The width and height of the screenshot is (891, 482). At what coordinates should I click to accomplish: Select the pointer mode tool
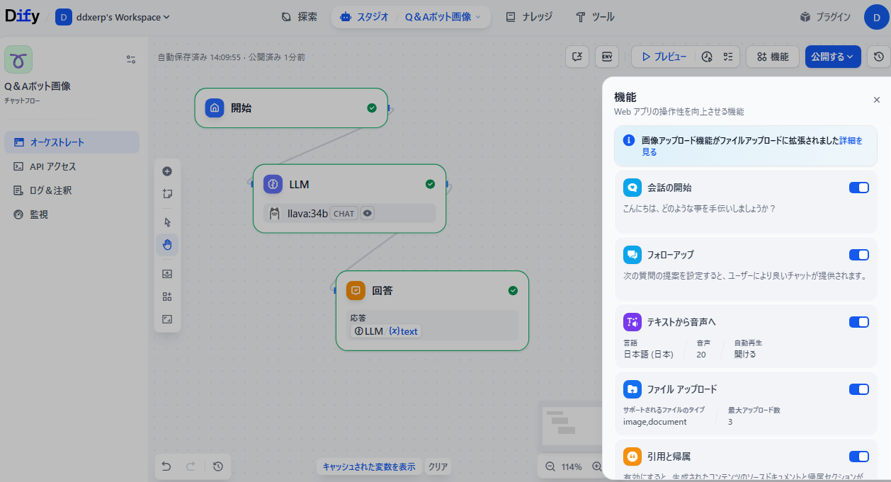167,222
